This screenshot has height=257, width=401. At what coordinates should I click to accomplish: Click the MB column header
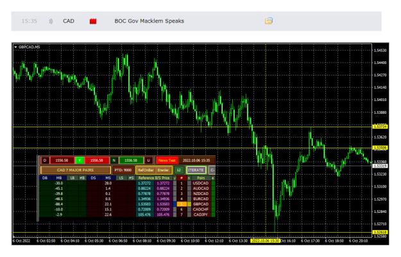59,178
